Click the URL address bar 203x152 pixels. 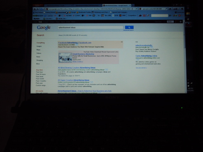89,9
